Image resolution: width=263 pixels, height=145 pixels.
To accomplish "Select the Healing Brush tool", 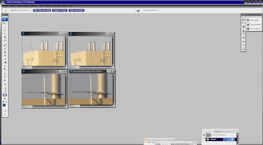I will 5,45.
